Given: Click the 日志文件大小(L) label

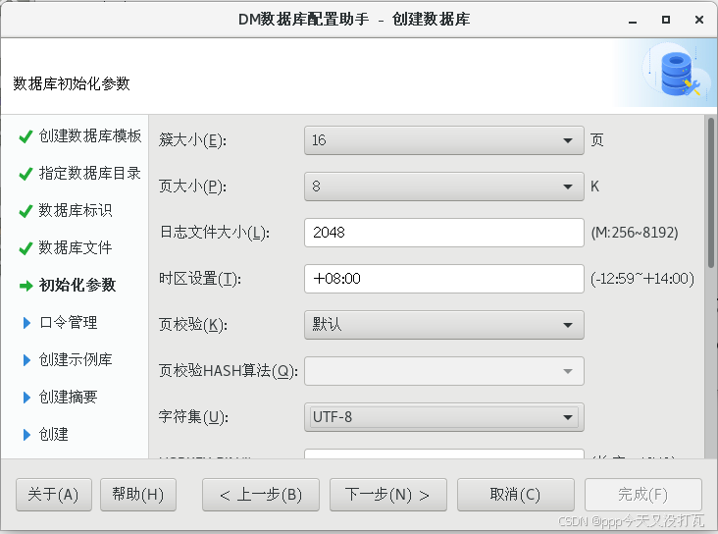Looking at the screenshot, I should 214,233.
